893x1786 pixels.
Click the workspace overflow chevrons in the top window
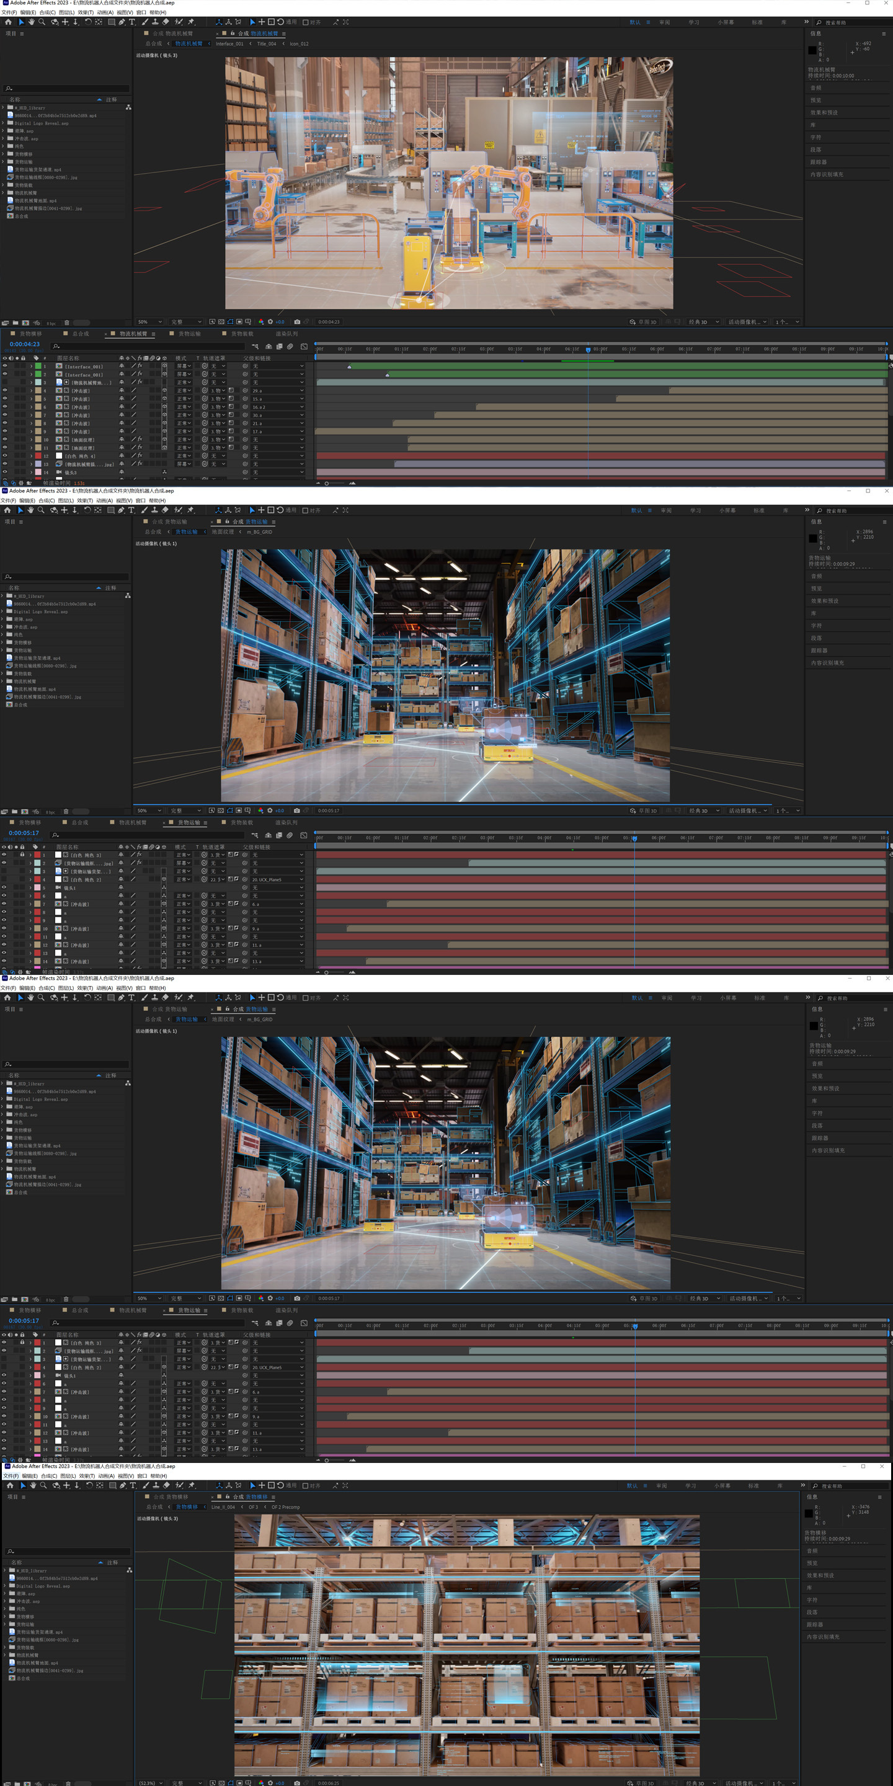coord(806,22)
